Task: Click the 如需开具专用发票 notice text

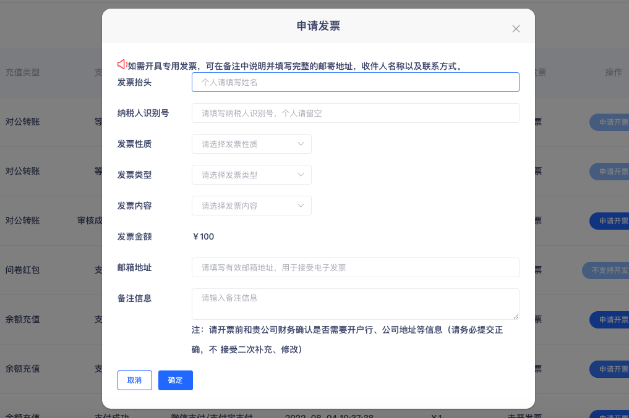Action: point(296,67)
